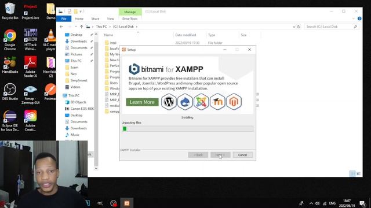This screenshot has height=208, width=371.
Task: Select the Manage contextual tab
Action: tap(130, 12)
